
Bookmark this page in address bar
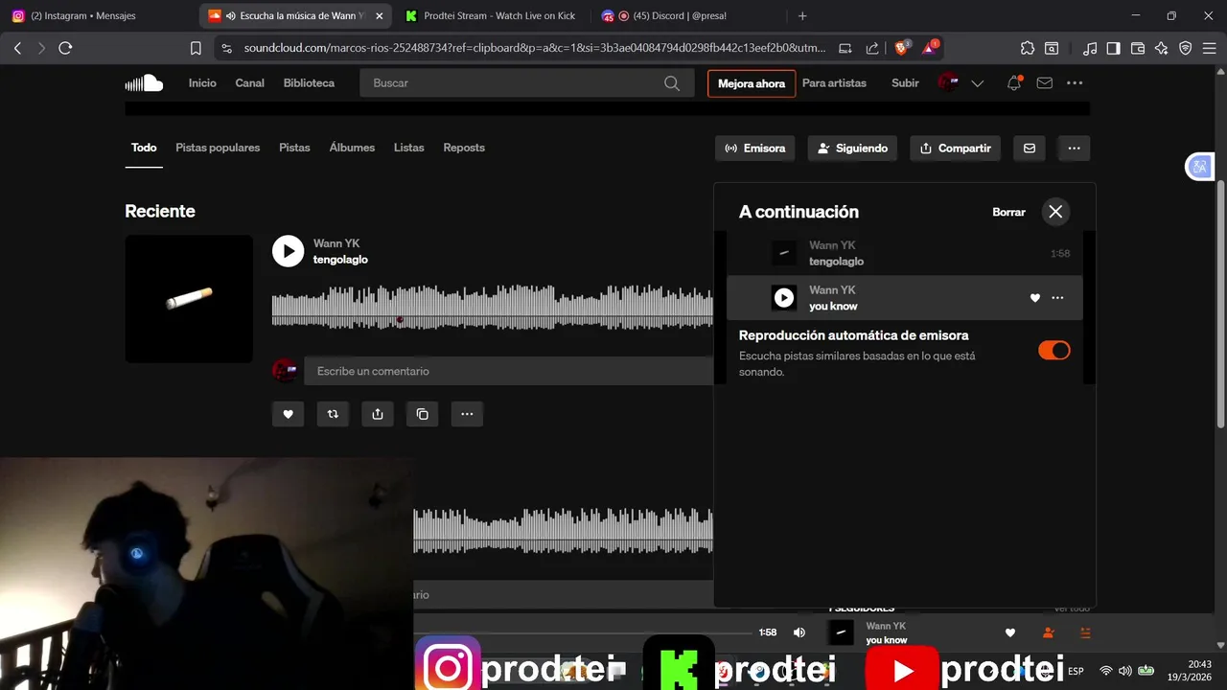[x=196, y=48]
